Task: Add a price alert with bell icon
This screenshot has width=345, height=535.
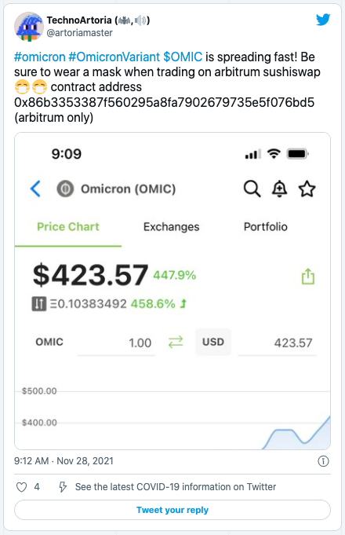Action: [279, 189]
